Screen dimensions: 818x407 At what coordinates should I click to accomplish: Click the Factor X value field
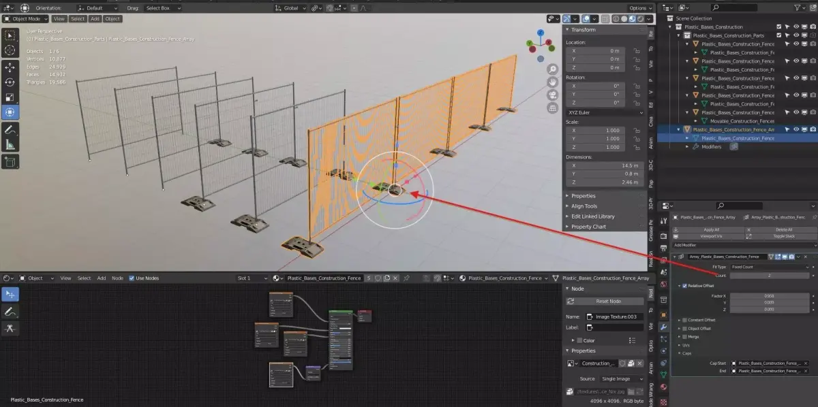click(x=770, y=296)
